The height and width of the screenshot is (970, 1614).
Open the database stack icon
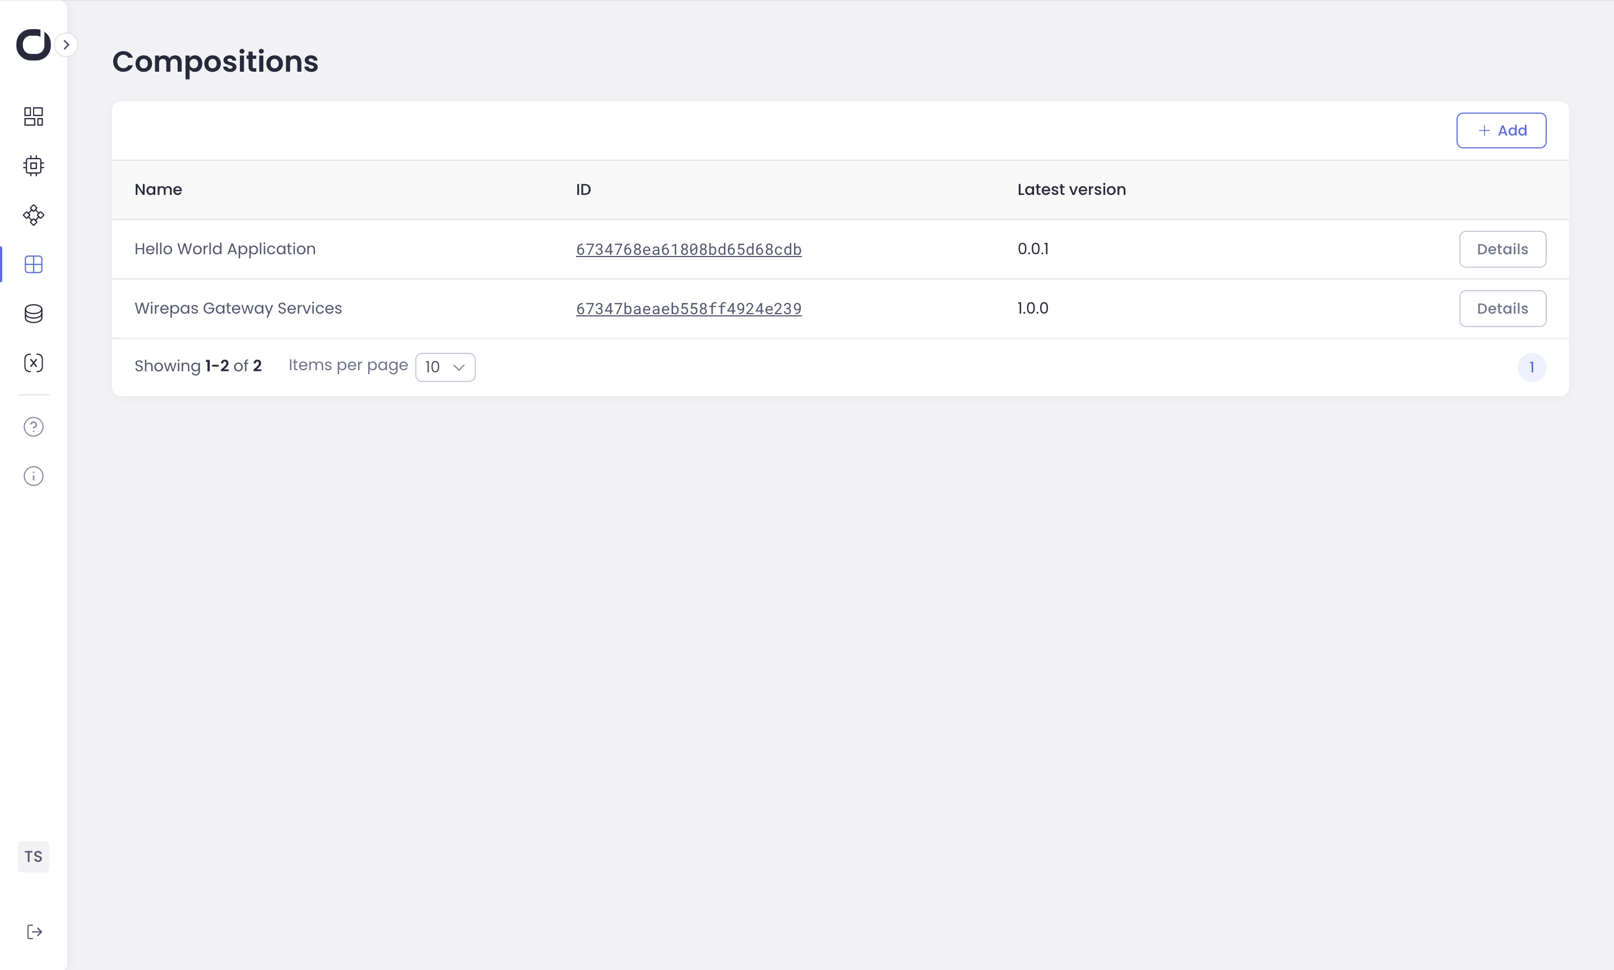[34, 314]
